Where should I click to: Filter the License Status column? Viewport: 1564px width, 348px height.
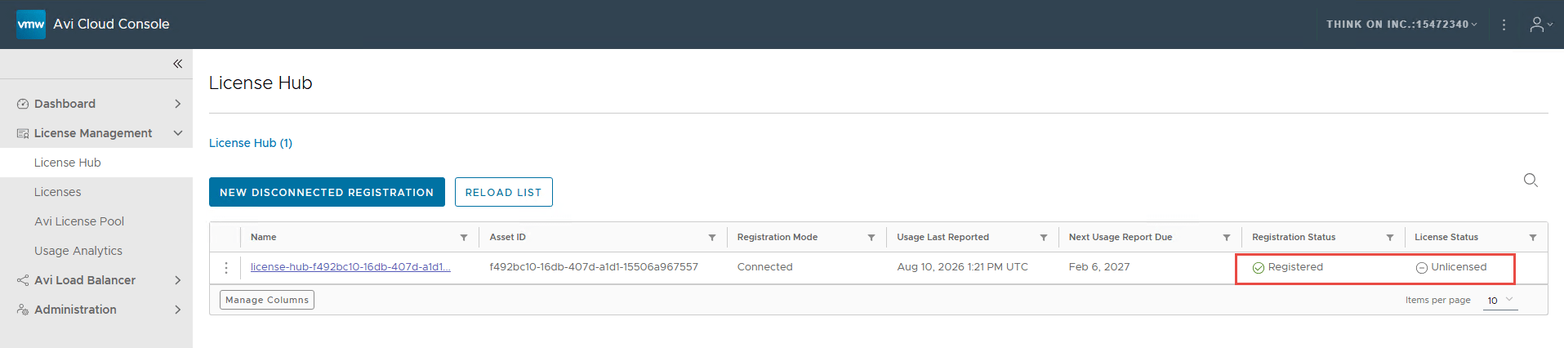[1533, 238]
